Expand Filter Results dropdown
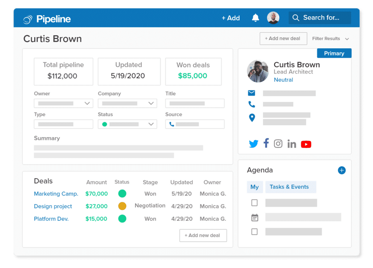The height and width of the screenshot is (268, 373). tap(330, 39)
